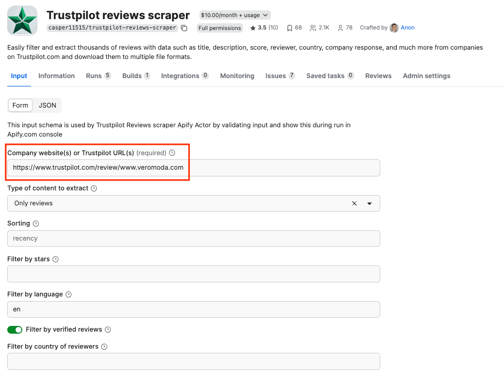Image resolution: width=504 pixels, height=373 pixels.
Task: Click the green star actor logo
Action: point(22,21)
